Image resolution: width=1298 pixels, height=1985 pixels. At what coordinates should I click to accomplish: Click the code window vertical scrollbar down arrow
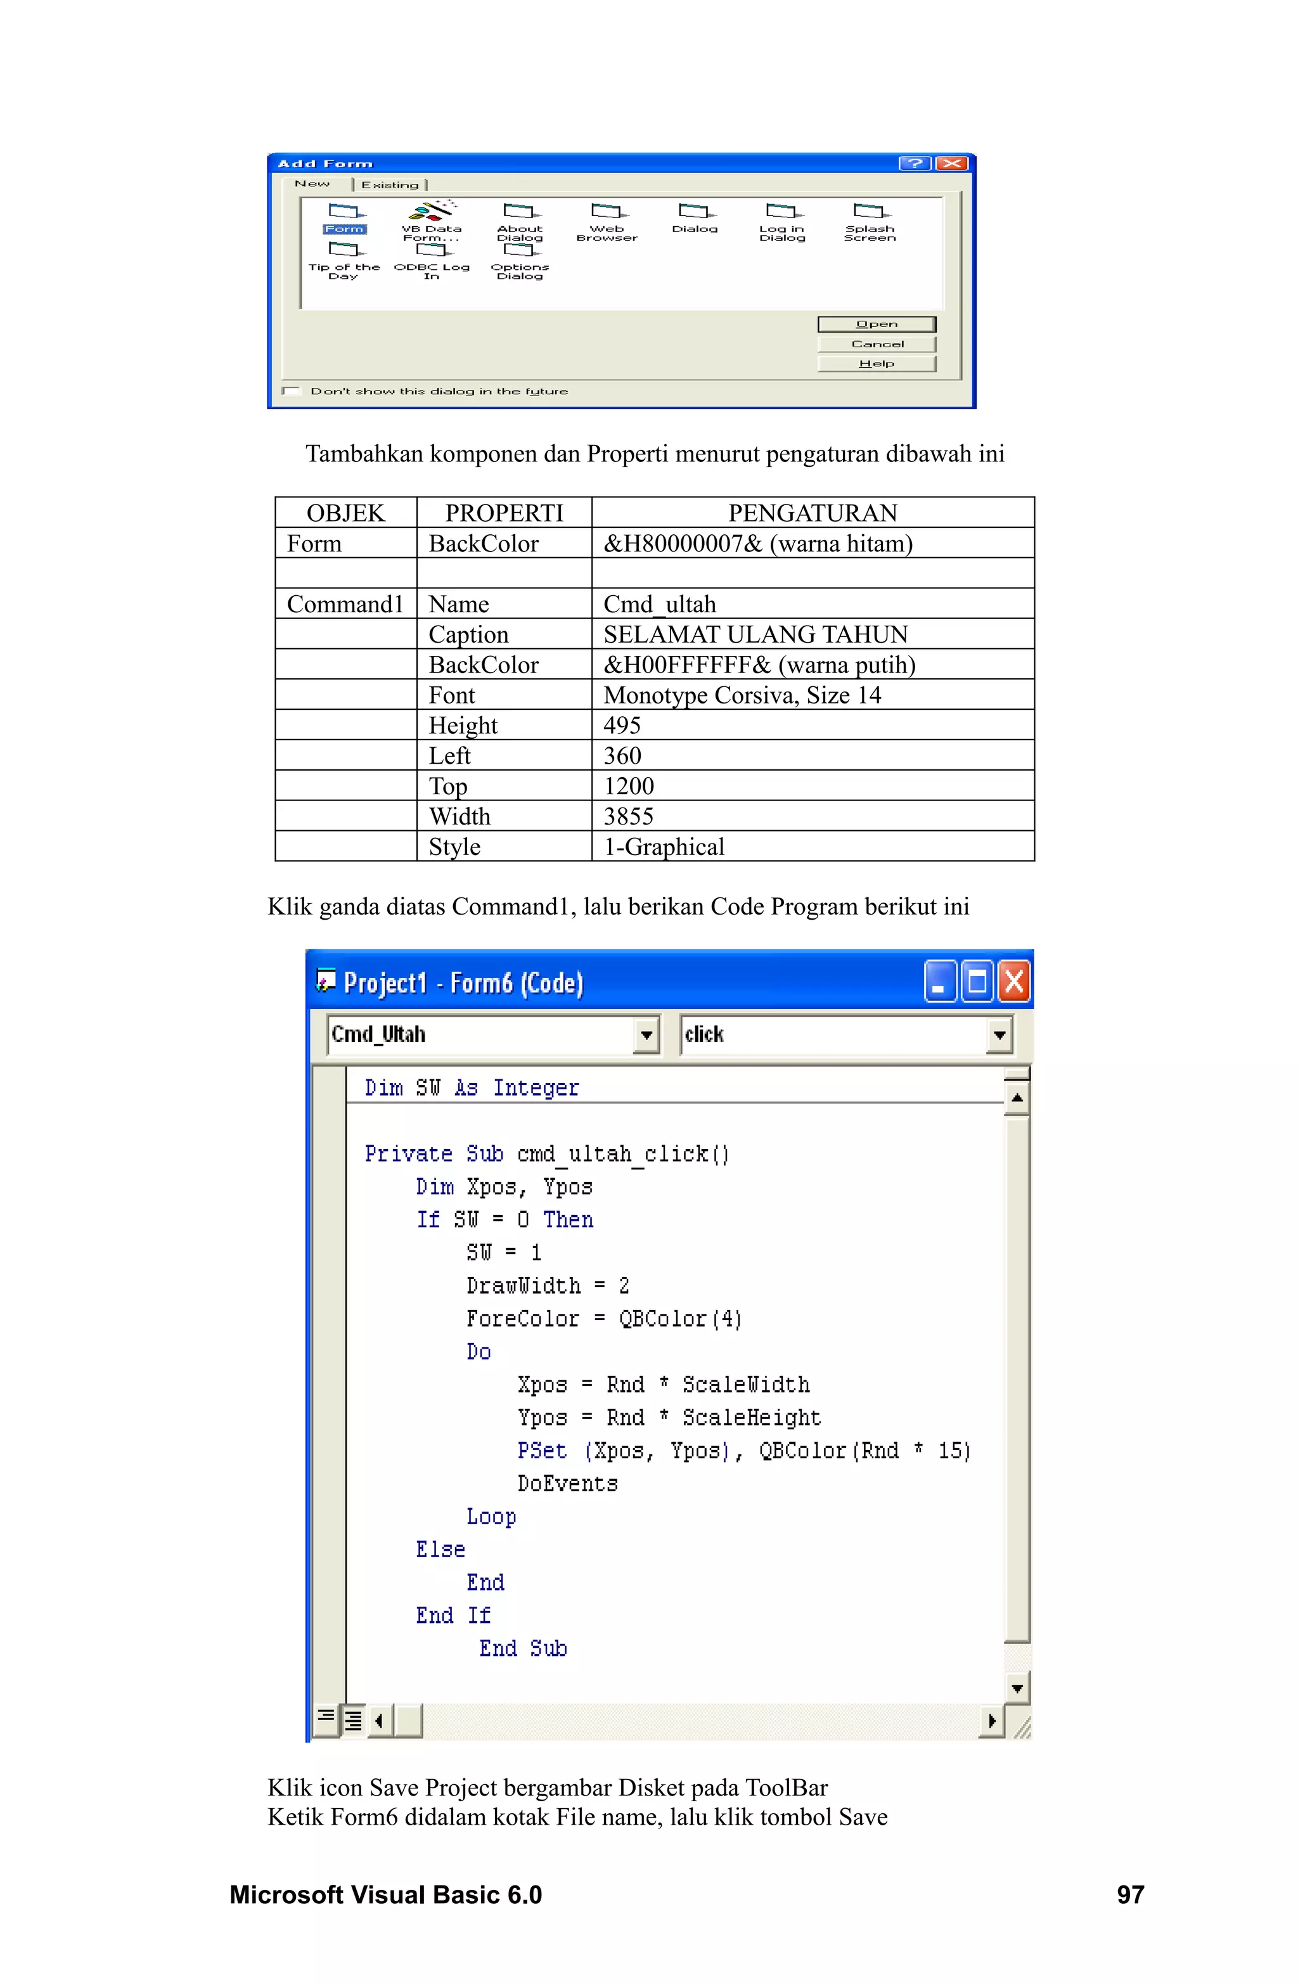1017,1688
